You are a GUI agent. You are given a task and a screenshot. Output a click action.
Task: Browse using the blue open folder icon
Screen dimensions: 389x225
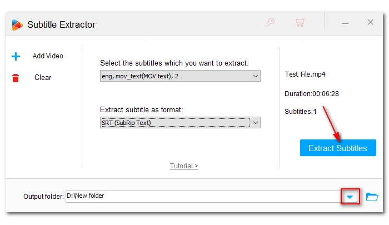point(372,197)
